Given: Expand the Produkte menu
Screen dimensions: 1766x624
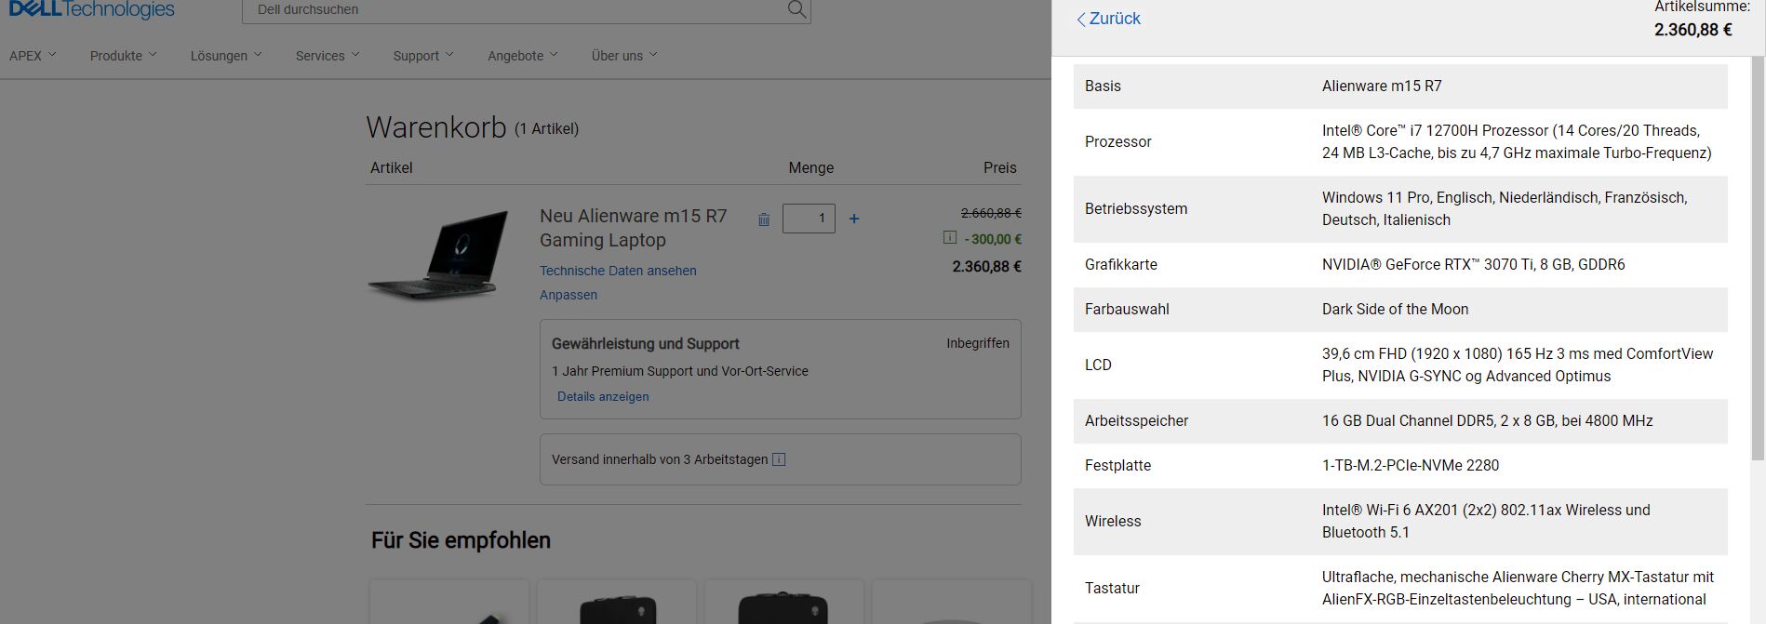Looking at the screenshot, I should click(124, 56).
